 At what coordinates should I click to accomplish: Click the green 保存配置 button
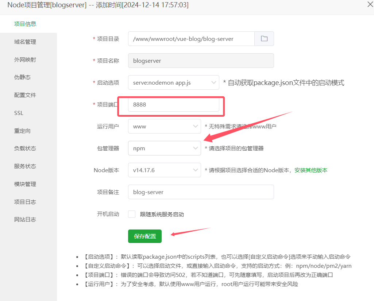[145, 236]
